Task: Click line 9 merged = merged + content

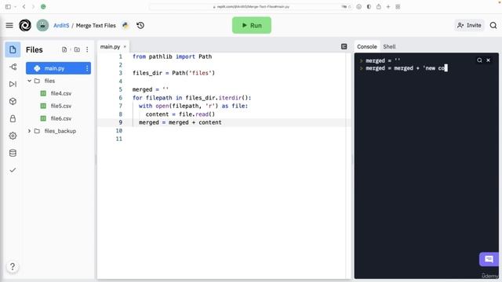Action: coord(180,122)
